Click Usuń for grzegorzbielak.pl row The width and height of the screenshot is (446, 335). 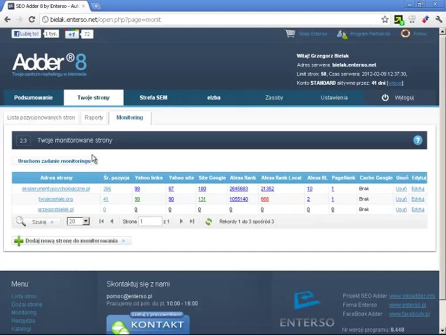401,210
